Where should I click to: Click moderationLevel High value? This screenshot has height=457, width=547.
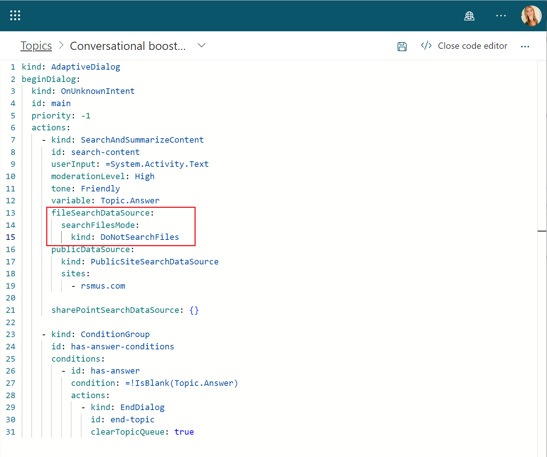tap(145, 176)
